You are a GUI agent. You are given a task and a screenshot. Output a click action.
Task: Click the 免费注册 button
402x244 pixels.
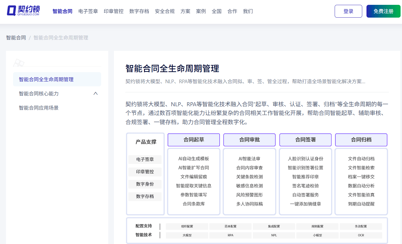point(383,11)
